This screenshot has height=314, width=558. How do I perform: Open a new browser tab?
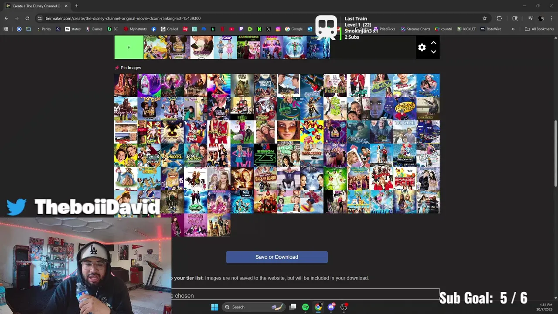click(x=76, y=6)
